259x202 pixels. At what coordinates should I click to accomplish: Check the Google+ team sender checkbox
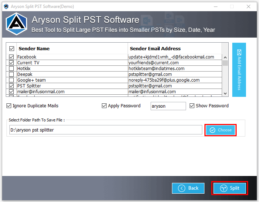(12, 80)
